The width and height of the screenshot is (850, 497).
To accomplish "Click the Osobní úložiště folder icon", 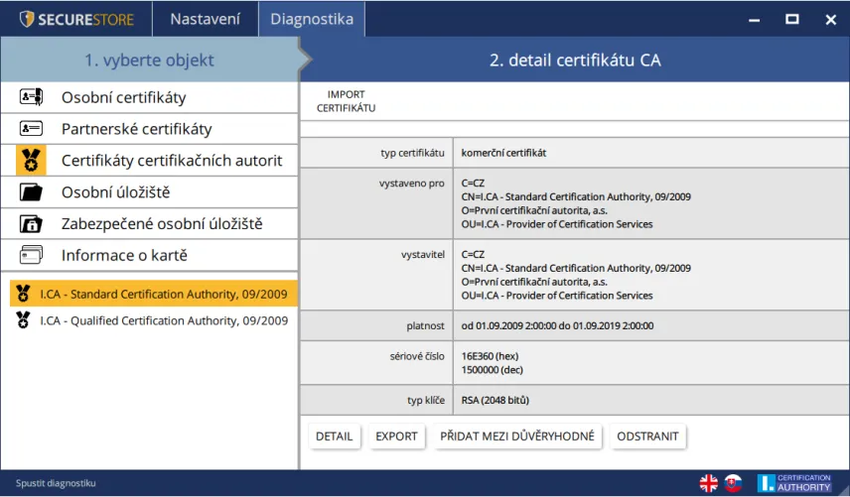I will 31,192.
